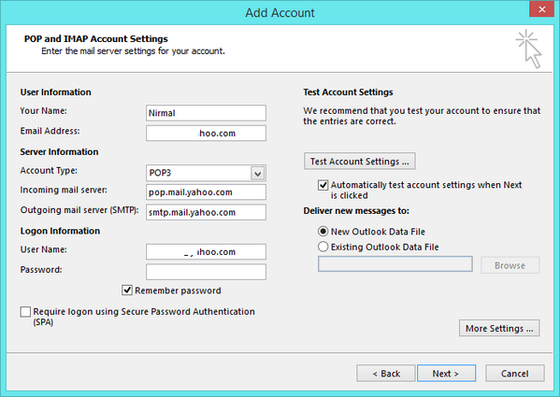This screenshot has height=397, width=560.
Task: Click the disabled Browse button
Action: [510, 265]
